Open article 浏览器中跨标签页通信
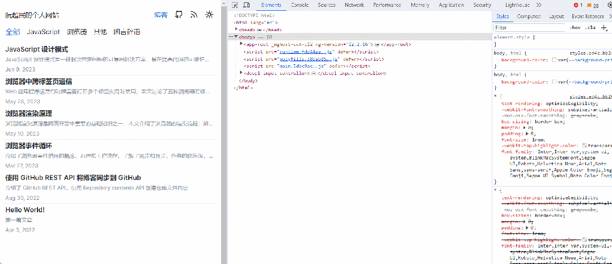 (x=39, y=82)
